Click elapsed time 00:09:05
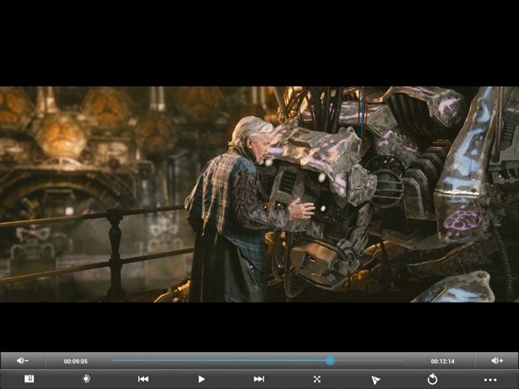The width and height of the screenshot is (519, 389). 76,361
